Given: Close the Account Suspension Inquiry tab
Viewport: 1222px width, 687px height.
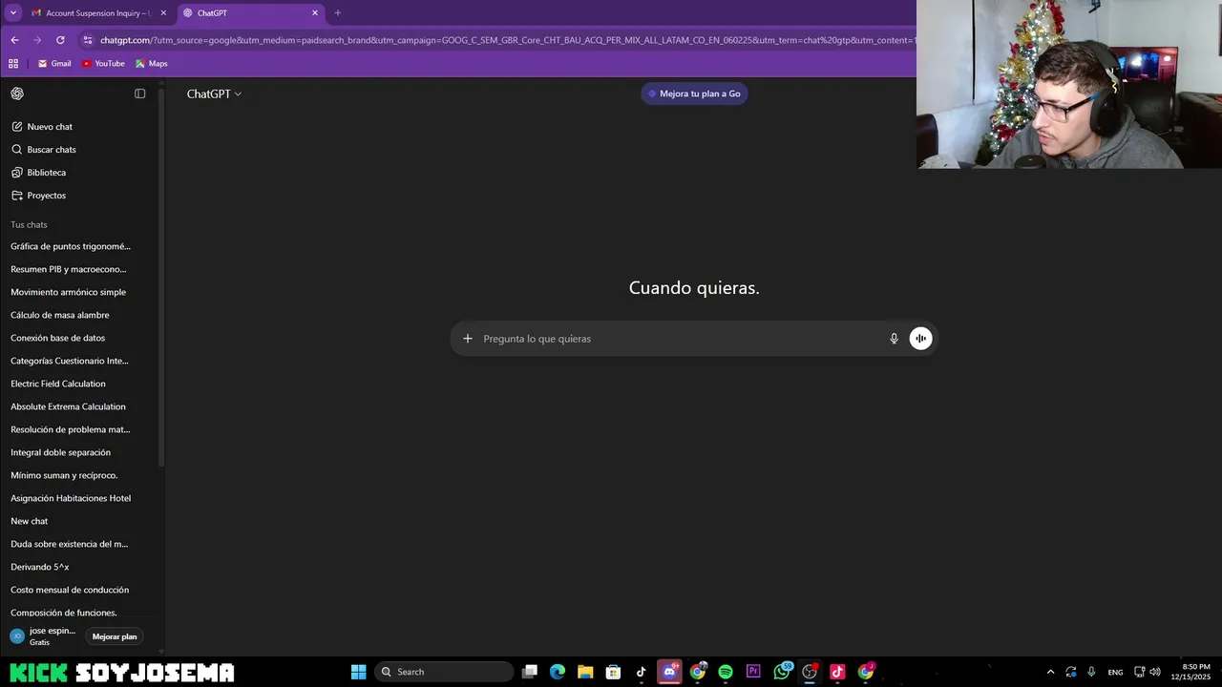Looking at the screenshot, I should point(163,13).
